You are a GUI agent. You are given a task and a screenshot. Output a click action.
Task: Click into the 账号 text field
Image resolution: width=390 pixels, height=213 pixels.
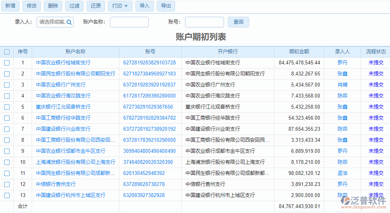click(x=204, y=22)
